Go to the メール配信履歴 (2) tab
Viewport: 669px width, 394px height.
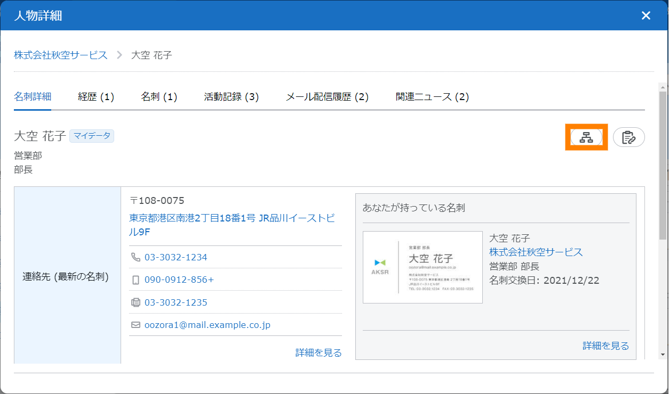pos(327,97)
